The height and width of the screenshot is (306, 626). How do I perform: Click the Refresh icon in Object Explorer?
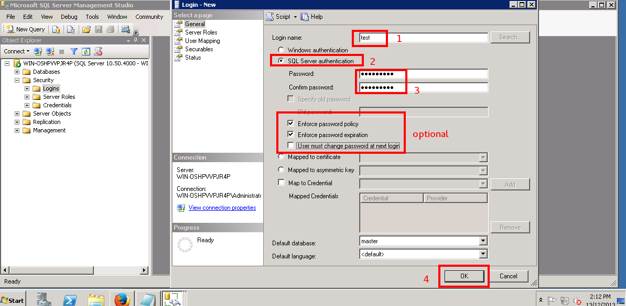coord(86,51)
